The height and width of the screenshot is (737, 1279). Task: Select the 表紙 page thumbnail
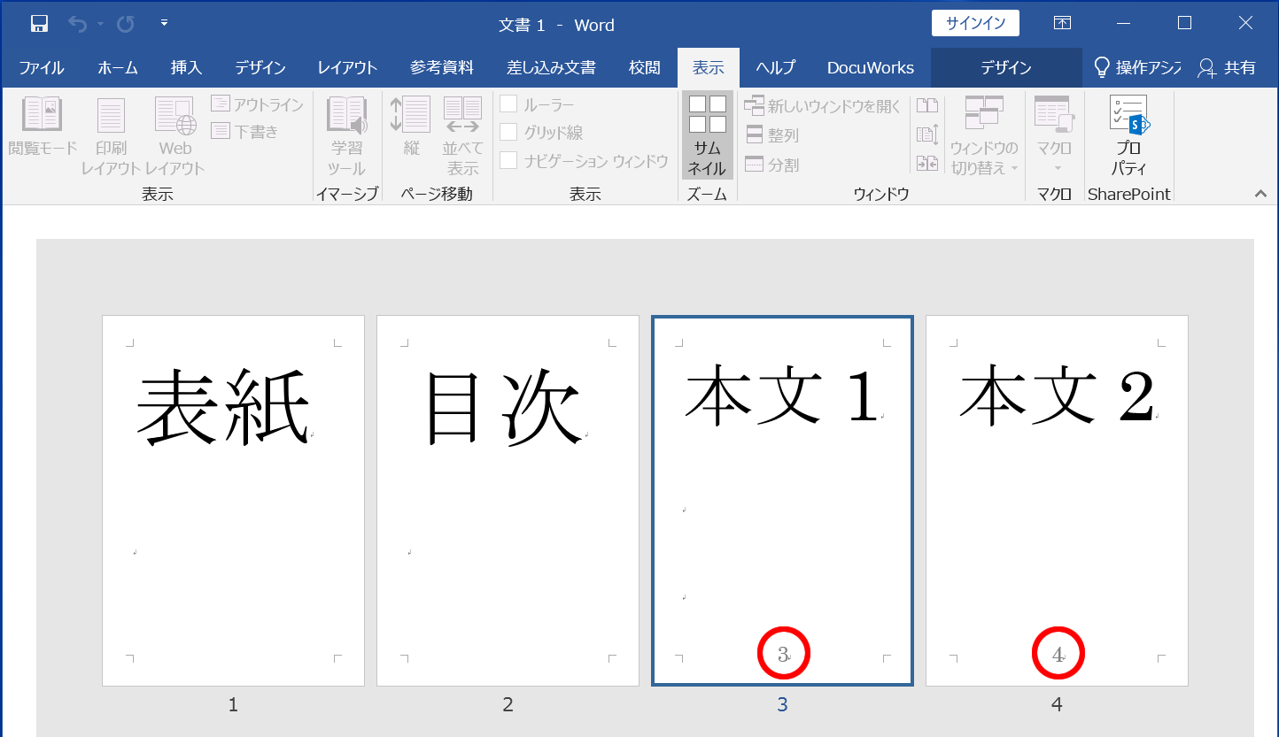click(x=233, y=500)
